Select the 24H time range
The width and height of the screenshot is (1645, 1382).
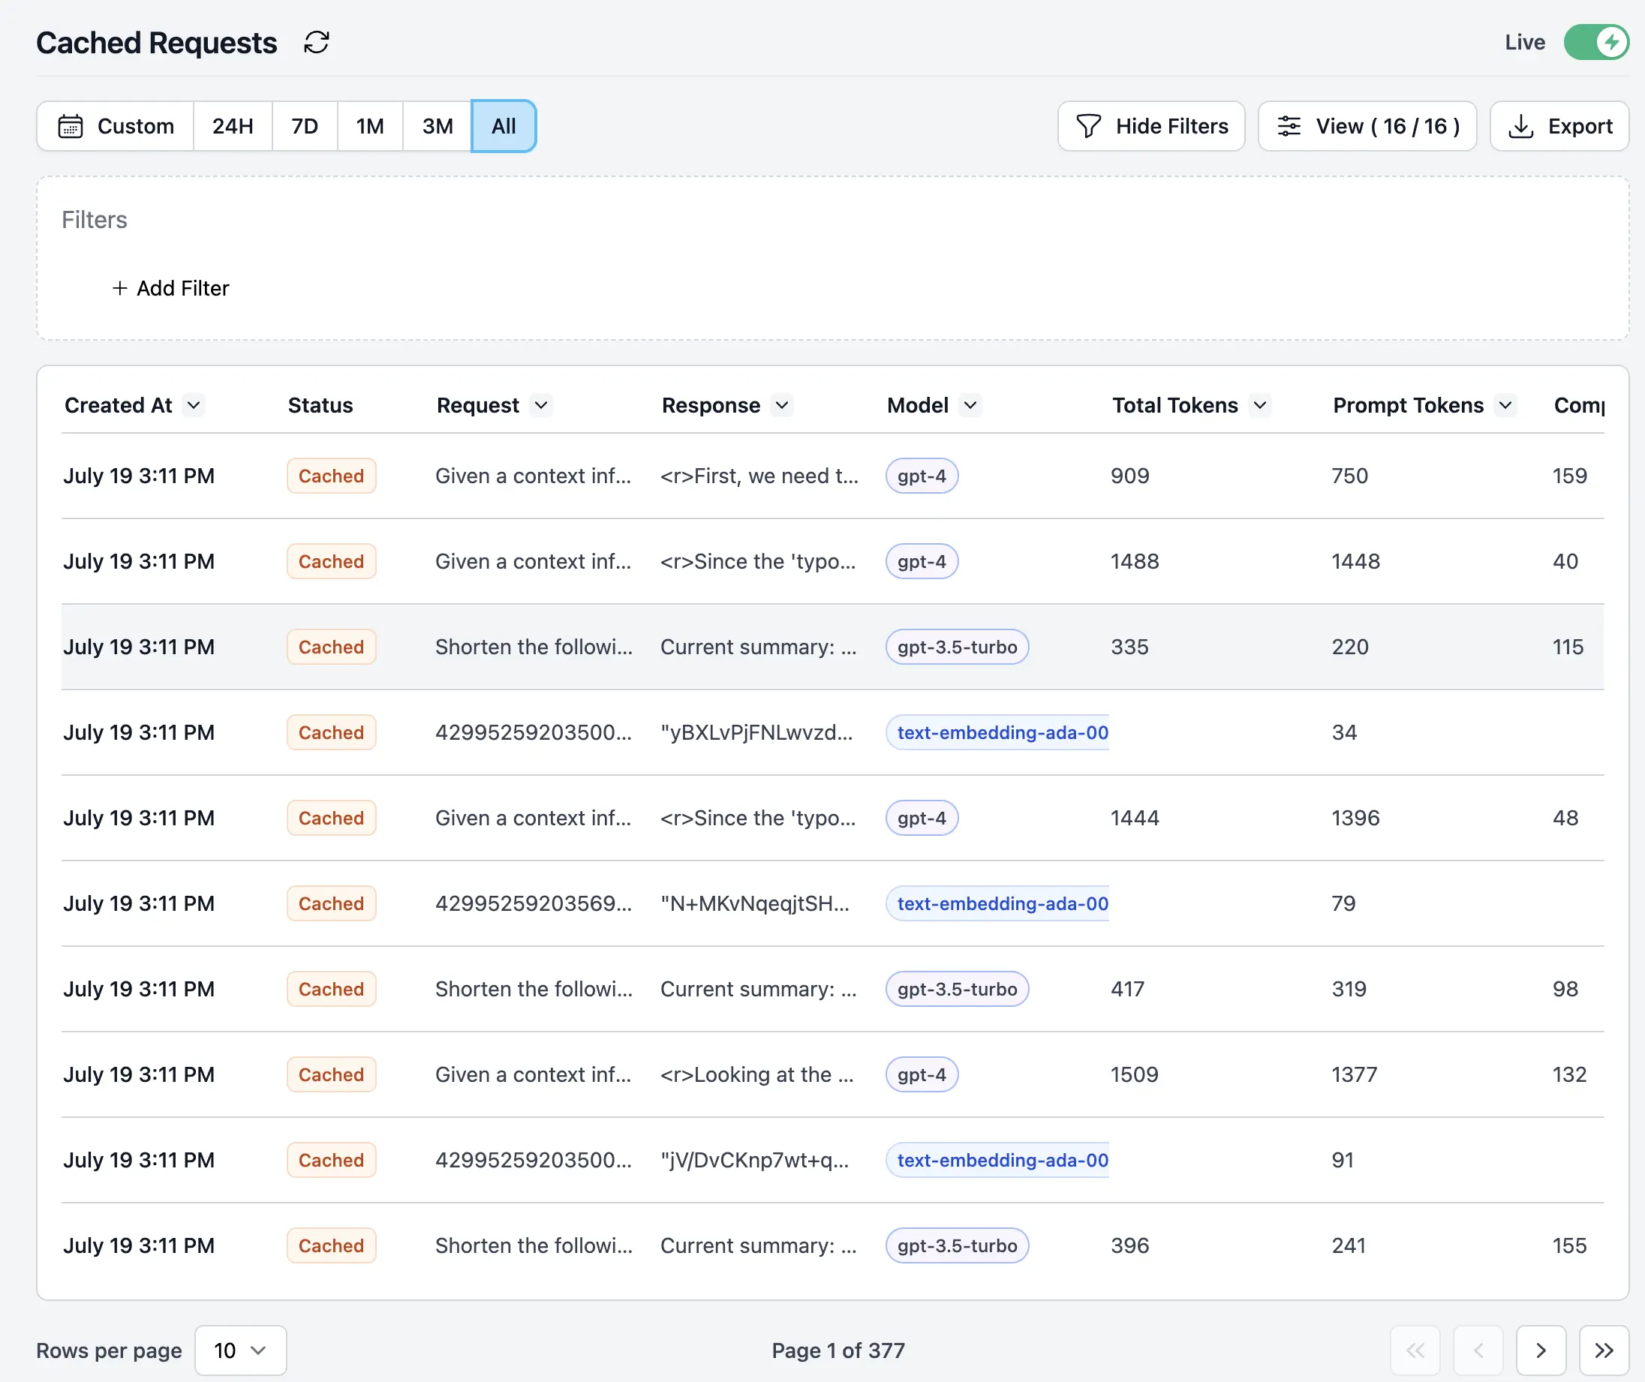point(233,126)
